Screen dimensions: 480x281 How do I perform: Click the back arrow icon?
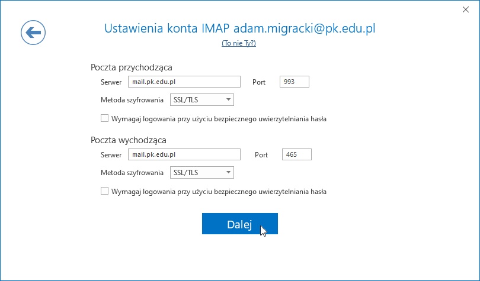(33, 33)
